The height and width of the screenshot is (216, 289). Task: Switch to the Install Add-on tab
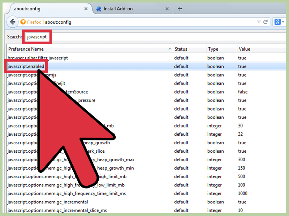tap(130, 9)
